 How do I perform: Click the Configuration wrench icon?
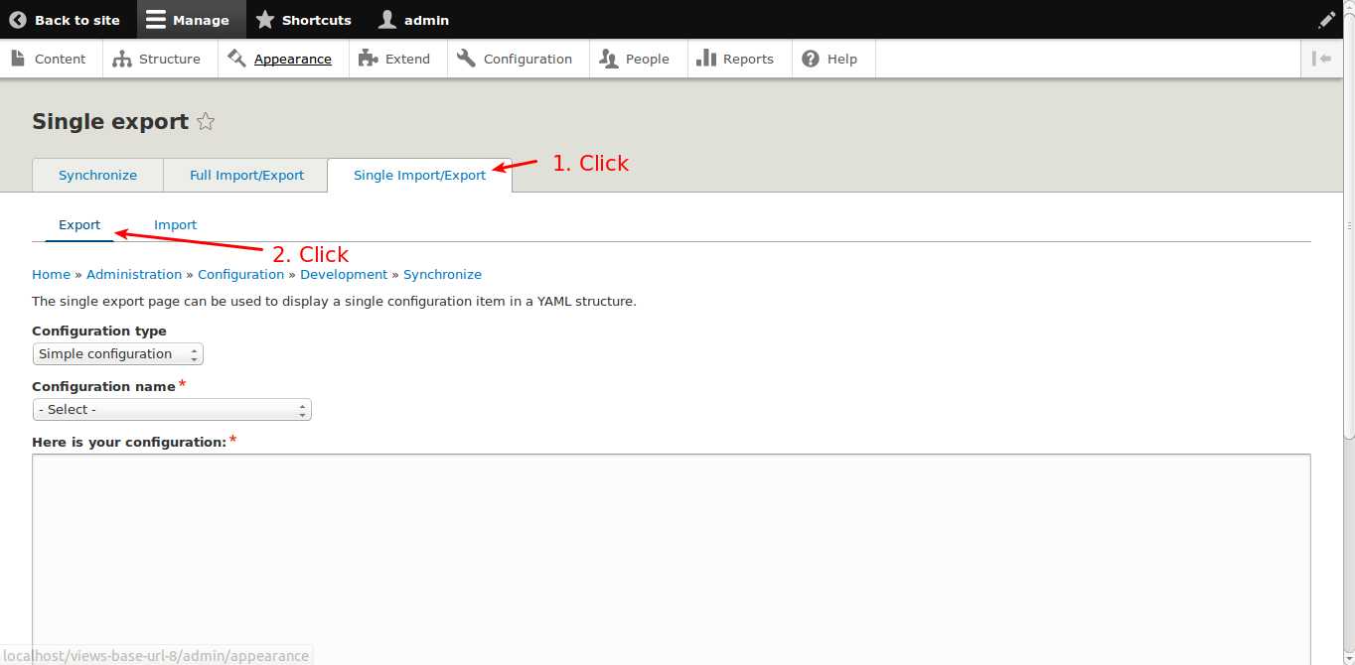coord(465,58)
